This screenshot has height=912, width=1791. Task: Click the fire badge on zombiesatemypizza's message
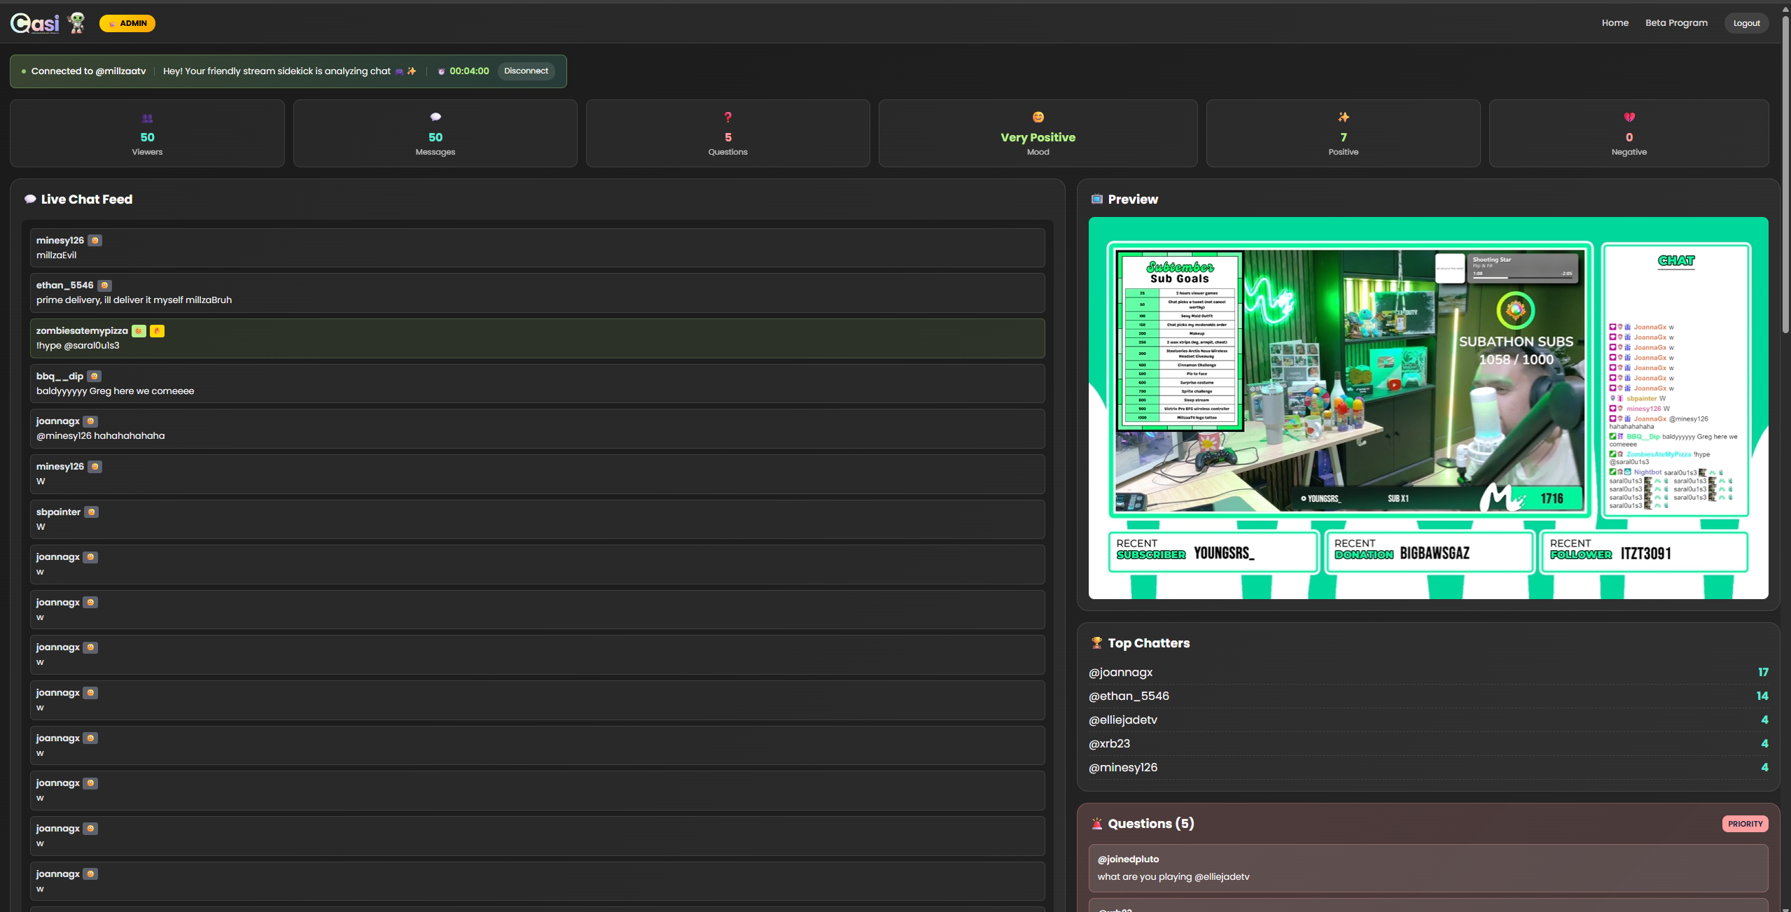tap(157, 330)
